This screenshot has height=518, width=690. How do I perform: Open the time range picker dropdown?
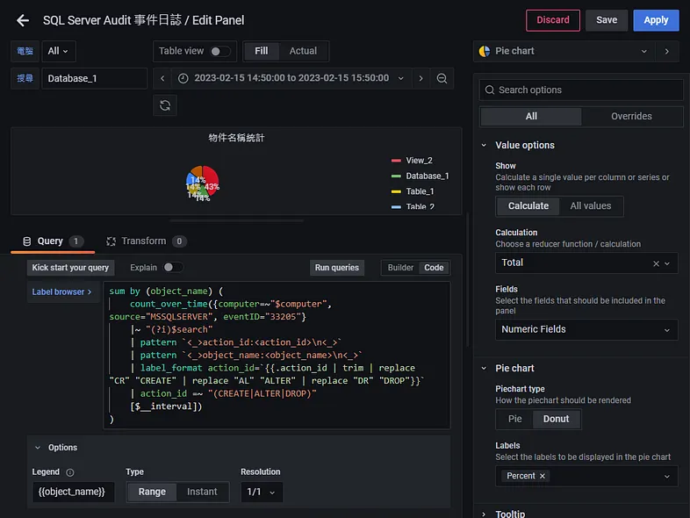click(291, 78)
